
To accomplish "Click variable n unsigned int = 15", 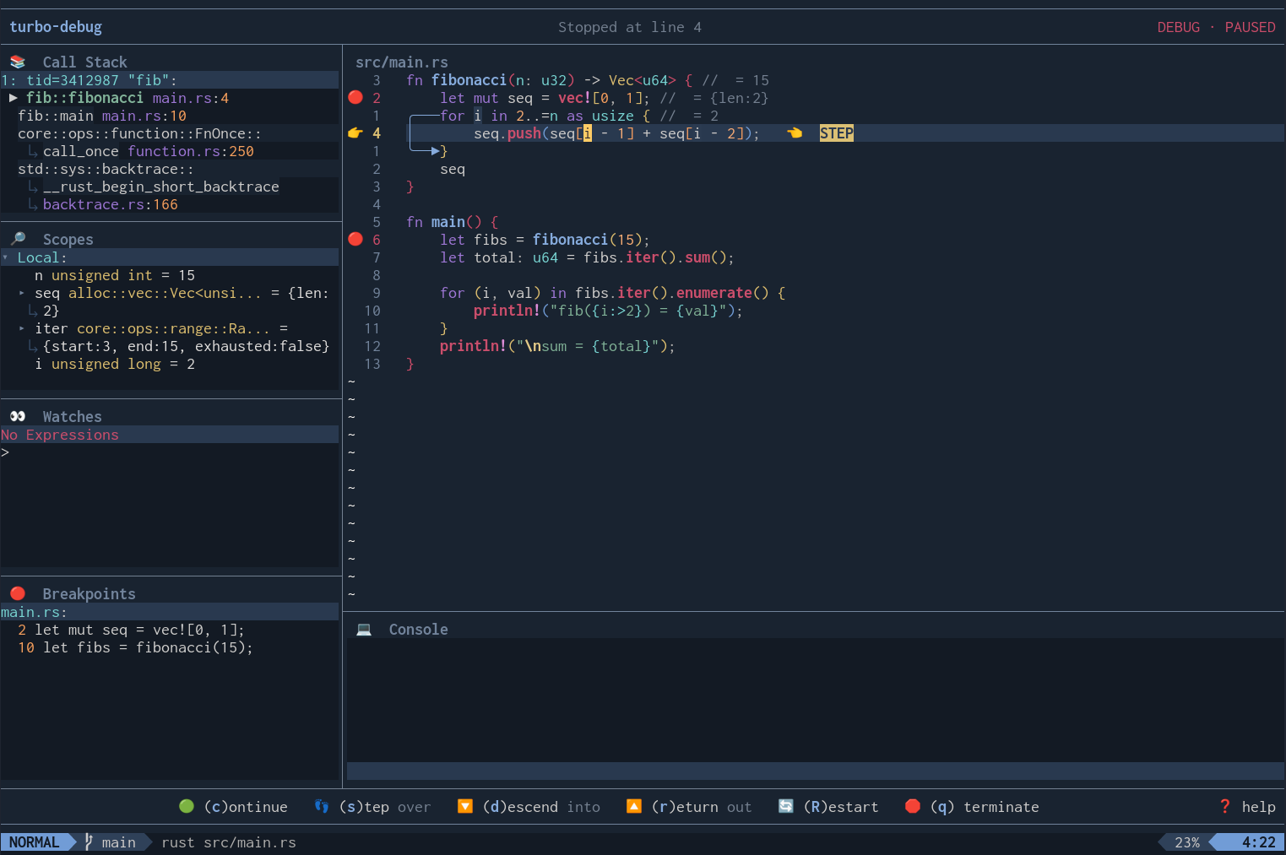I will pyautogui.click(x=115, y=275).
